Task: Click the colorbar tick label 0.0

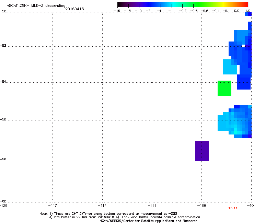Action: 237,11
